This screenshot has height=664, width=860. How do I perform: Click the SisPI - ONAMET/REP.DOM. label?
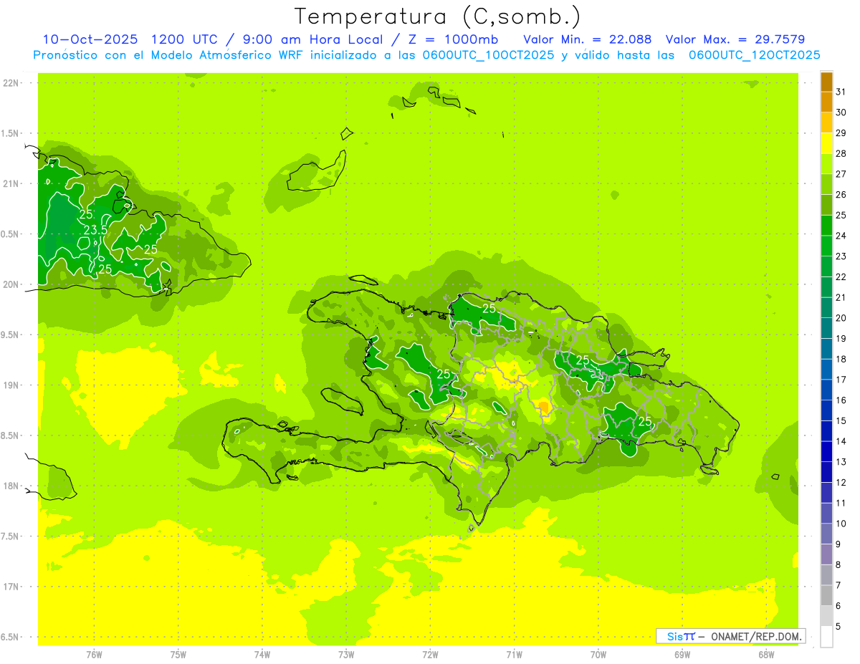[730, 636]
